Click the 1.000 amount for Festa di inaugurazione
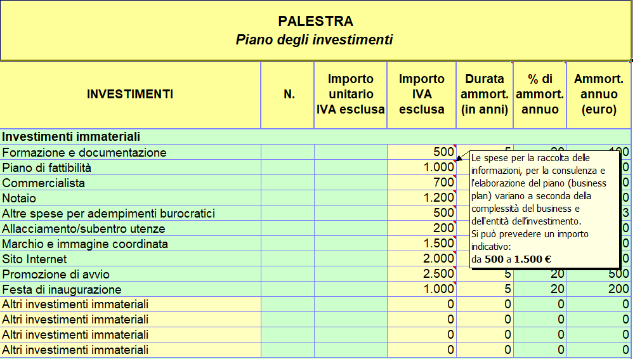The width and height of the screenshot is (635, 359). point(422,289)
